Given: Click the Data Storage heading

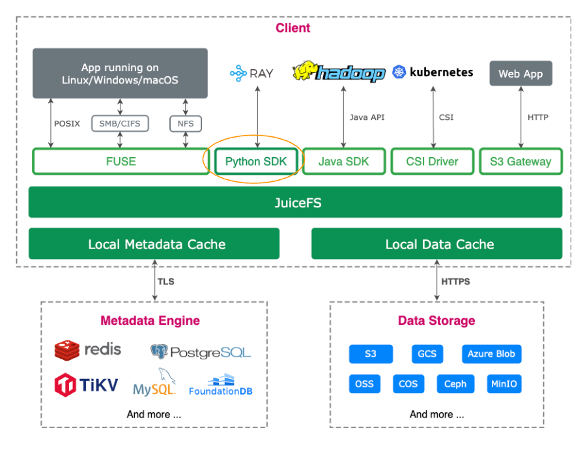Looking at the screenshot, I should click(x=436, y=320).
